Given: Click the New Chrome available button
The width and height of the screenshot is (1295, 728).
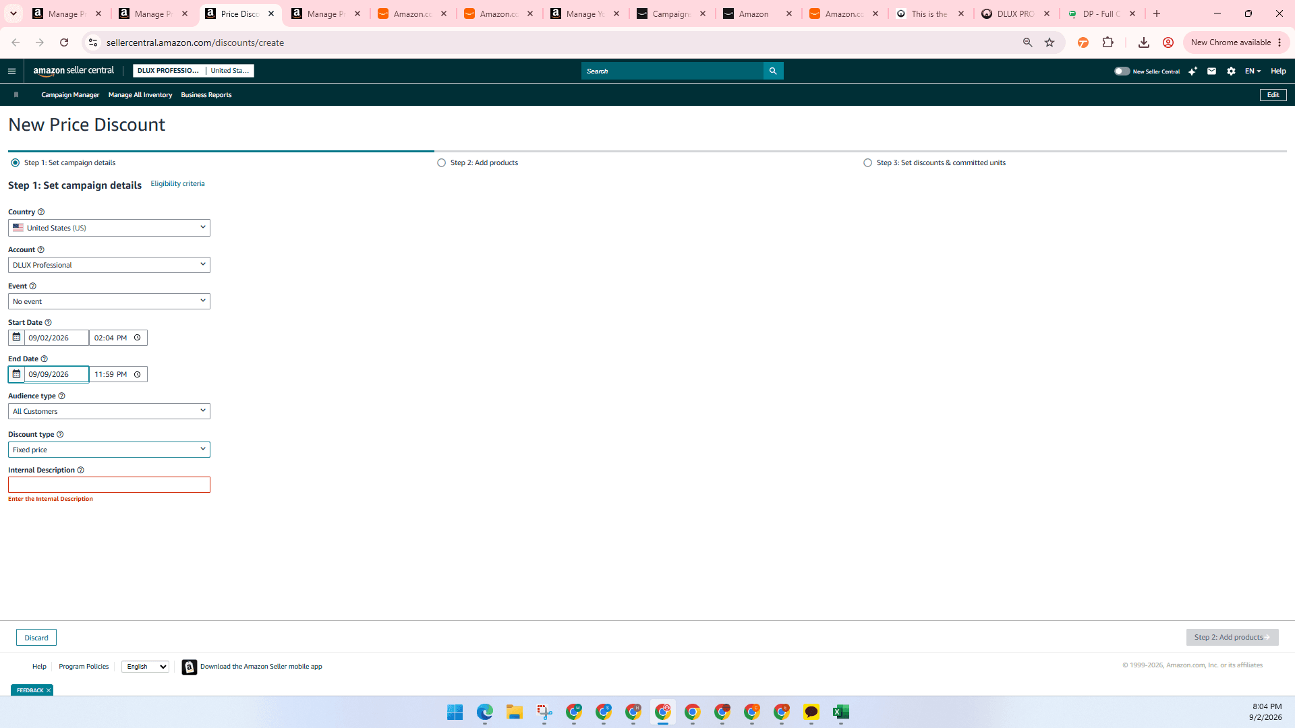Looking at the screenshot, I should [1236, 42].
